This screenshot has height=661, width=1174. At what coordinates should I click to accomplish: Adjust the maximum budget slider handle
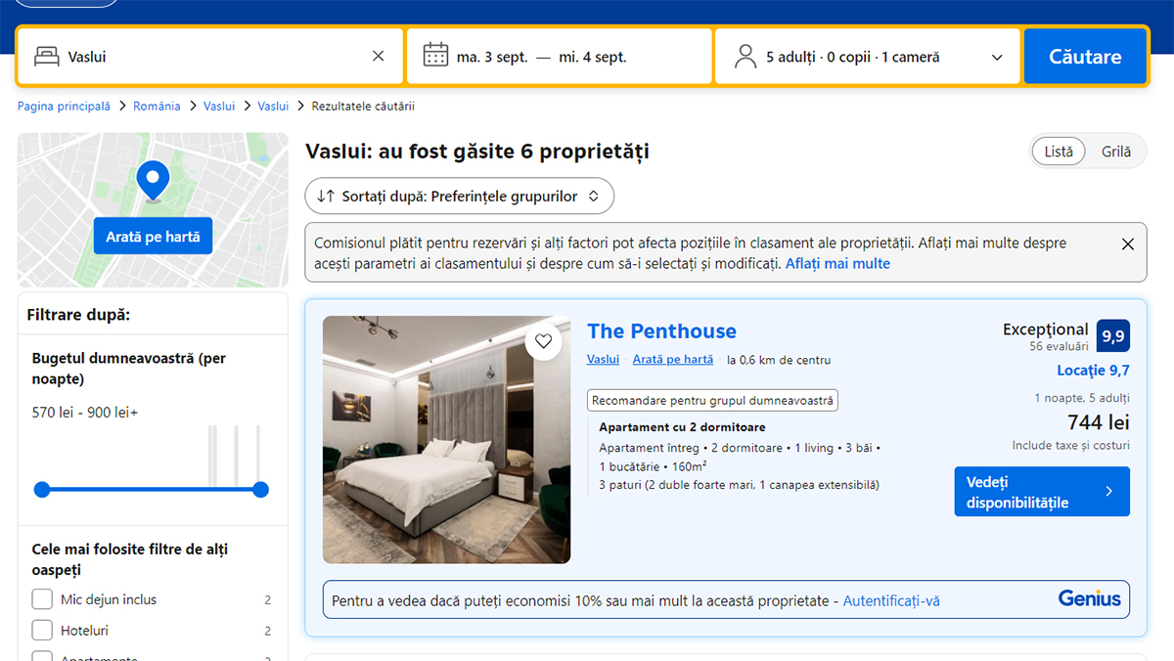pos(260,490)
